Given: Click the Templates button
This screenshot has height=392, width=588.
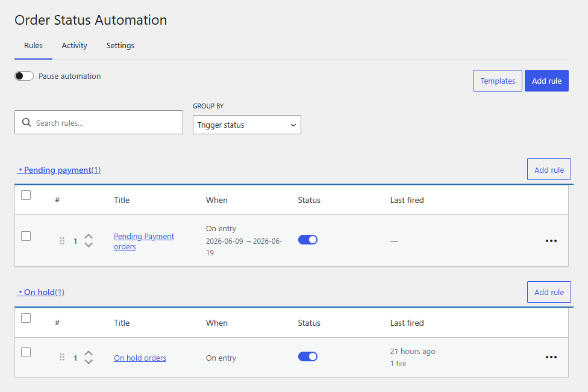Looking at the screenshot, I should click(x=498, y=81).
